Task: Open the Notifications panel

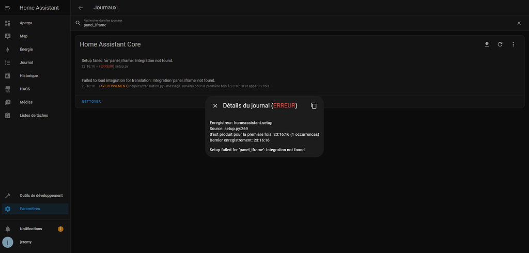Action: coord(31,229)
